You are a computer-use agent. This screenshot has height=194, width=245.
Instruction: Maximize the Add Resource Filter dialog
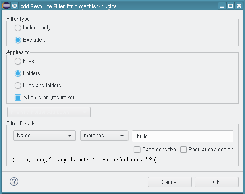(x=230, y=6)
